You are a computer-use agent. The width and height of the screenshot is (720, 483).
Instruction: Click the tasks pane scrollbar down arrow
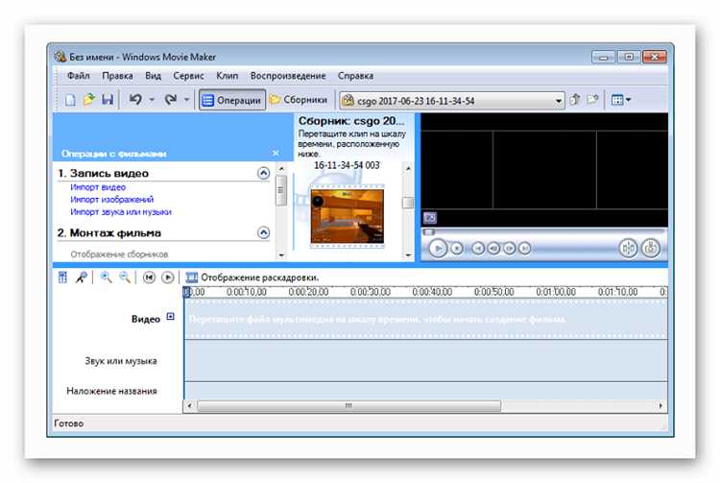pos(281,255)
